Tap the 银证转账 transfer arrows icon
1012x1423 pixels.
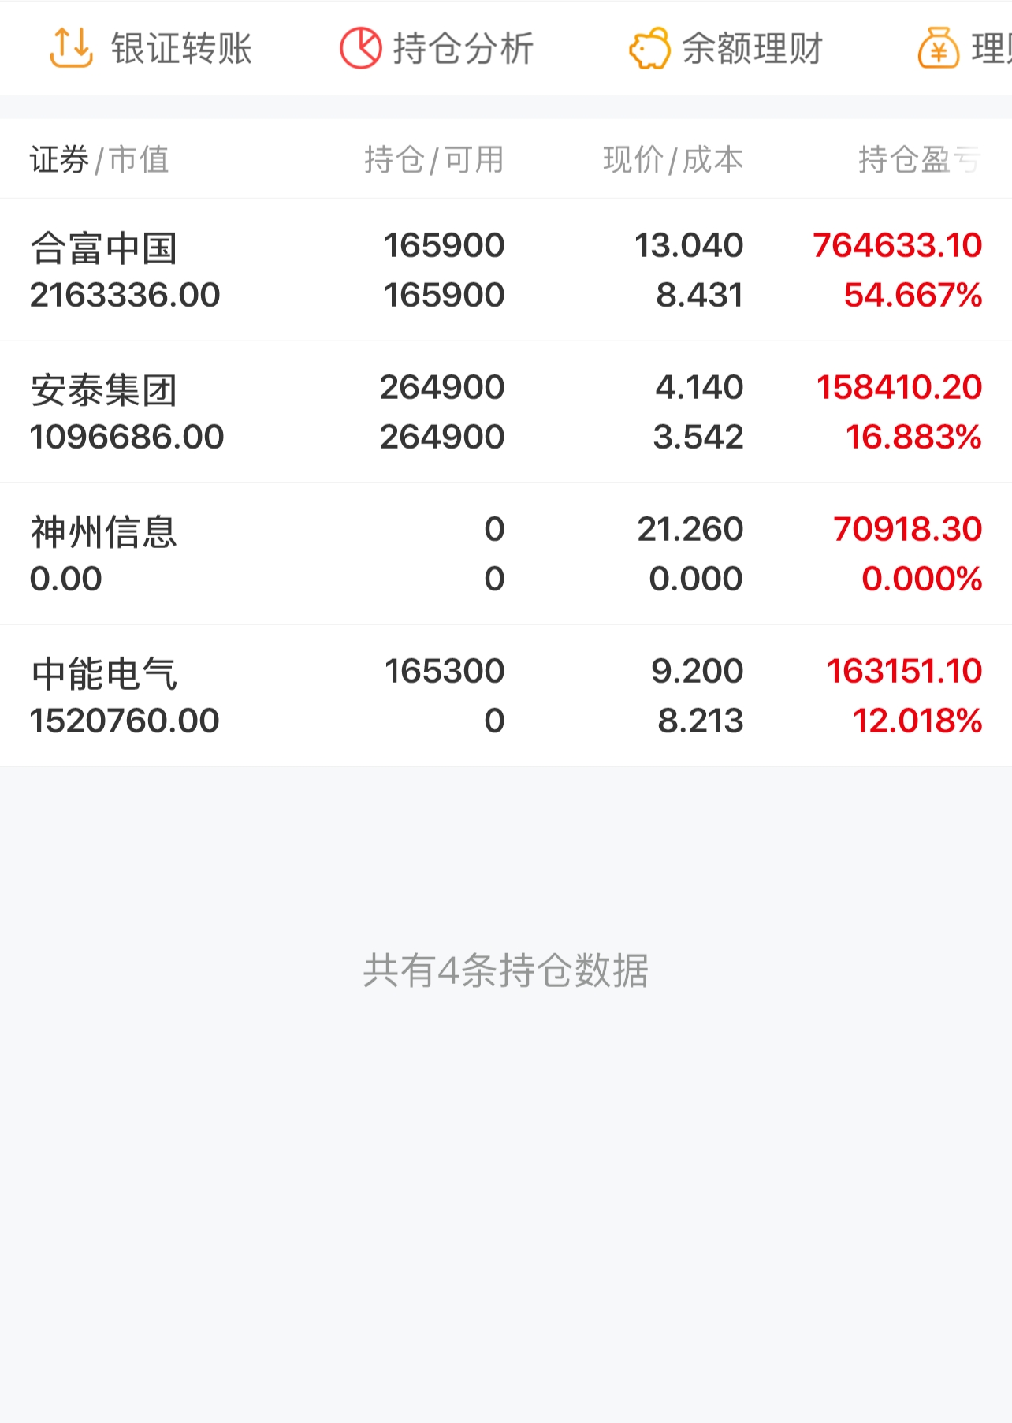tap(71, 48)
